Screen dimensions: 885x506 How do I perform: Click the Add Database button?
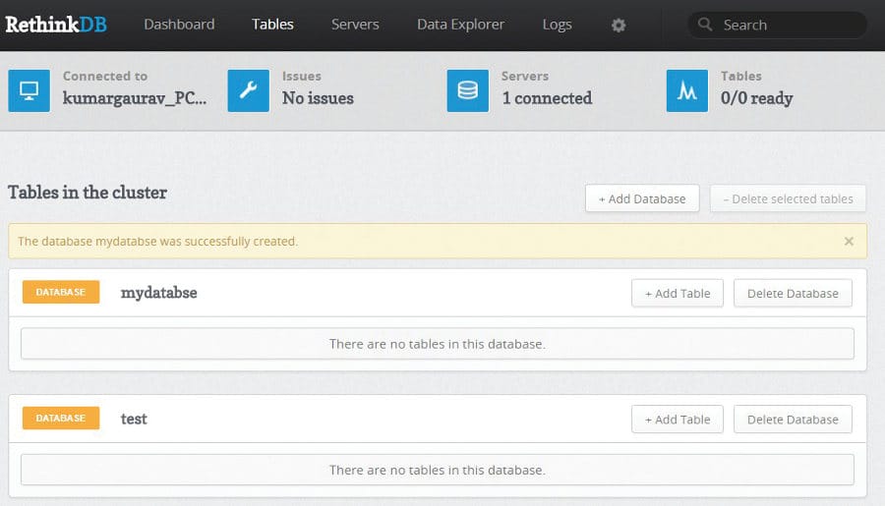[642, 198]
